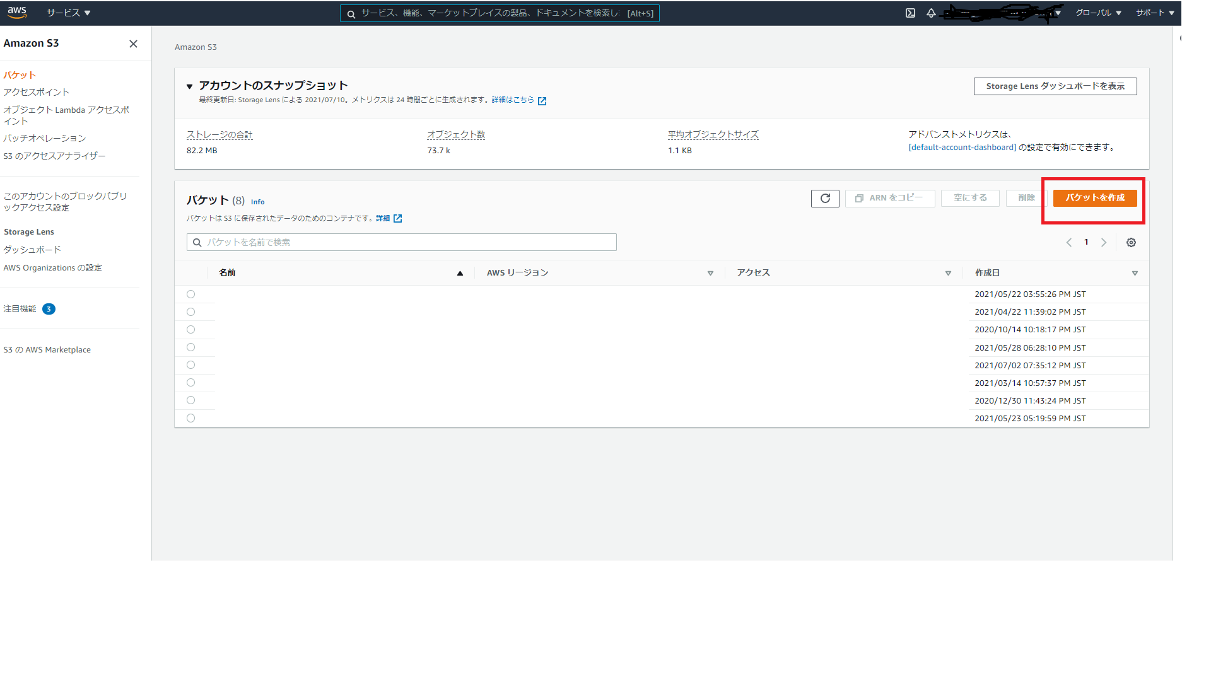The width and height of the screenshot is (1211, 681).
Task: Select the bucket created 2021/05/23
Action: pos(190,418)
